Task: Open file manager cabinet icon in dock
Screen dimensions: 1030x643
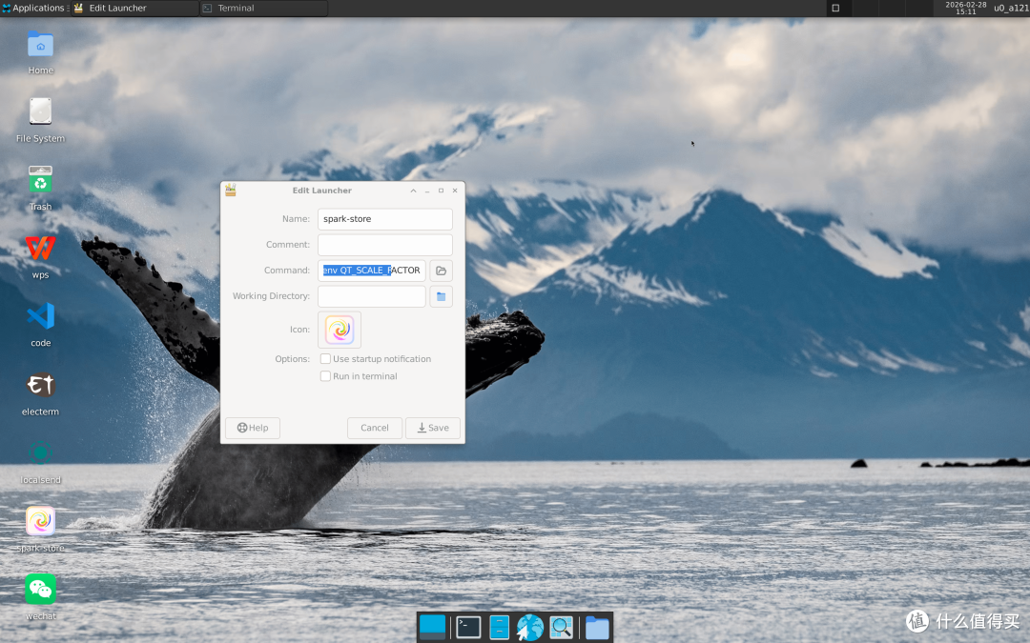Action: pos(499,627)
